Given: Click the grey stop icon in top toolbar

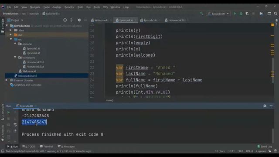Looking at the screenshot, I should click(x=253, y=14).
